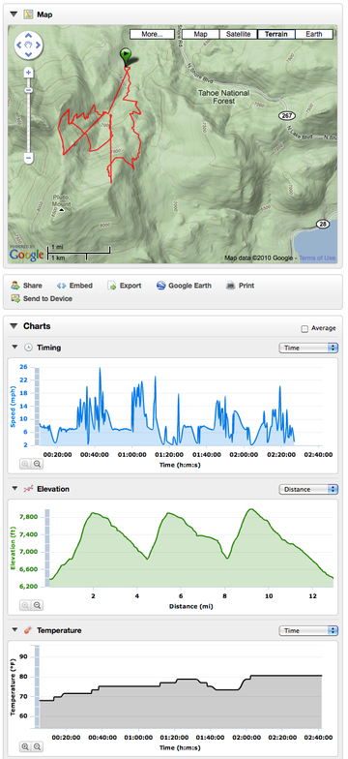Zoom in on Temperature chart
The width and height of the screenshot is (348, 759).
click(25, 747)
